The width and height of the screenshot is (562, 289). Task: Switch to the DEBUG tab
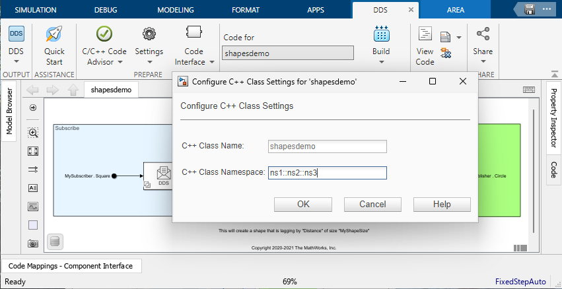point(106,10)
